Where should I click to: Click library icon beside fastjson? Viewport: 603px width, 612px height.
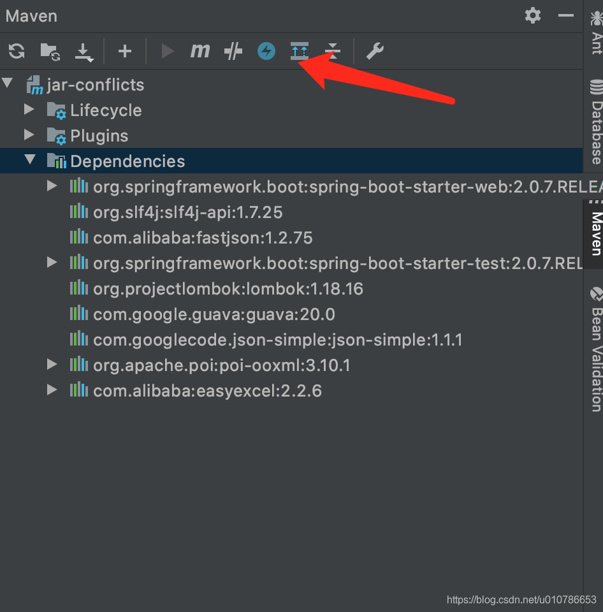[x=79, y=236]
